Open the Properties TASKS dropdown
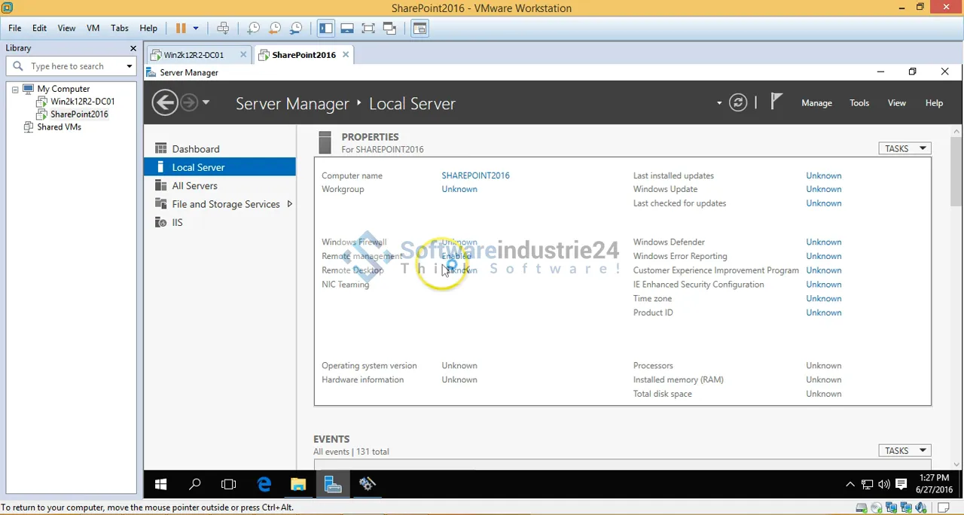The height and width of the screenshot is (515, 964). point(905,148)
